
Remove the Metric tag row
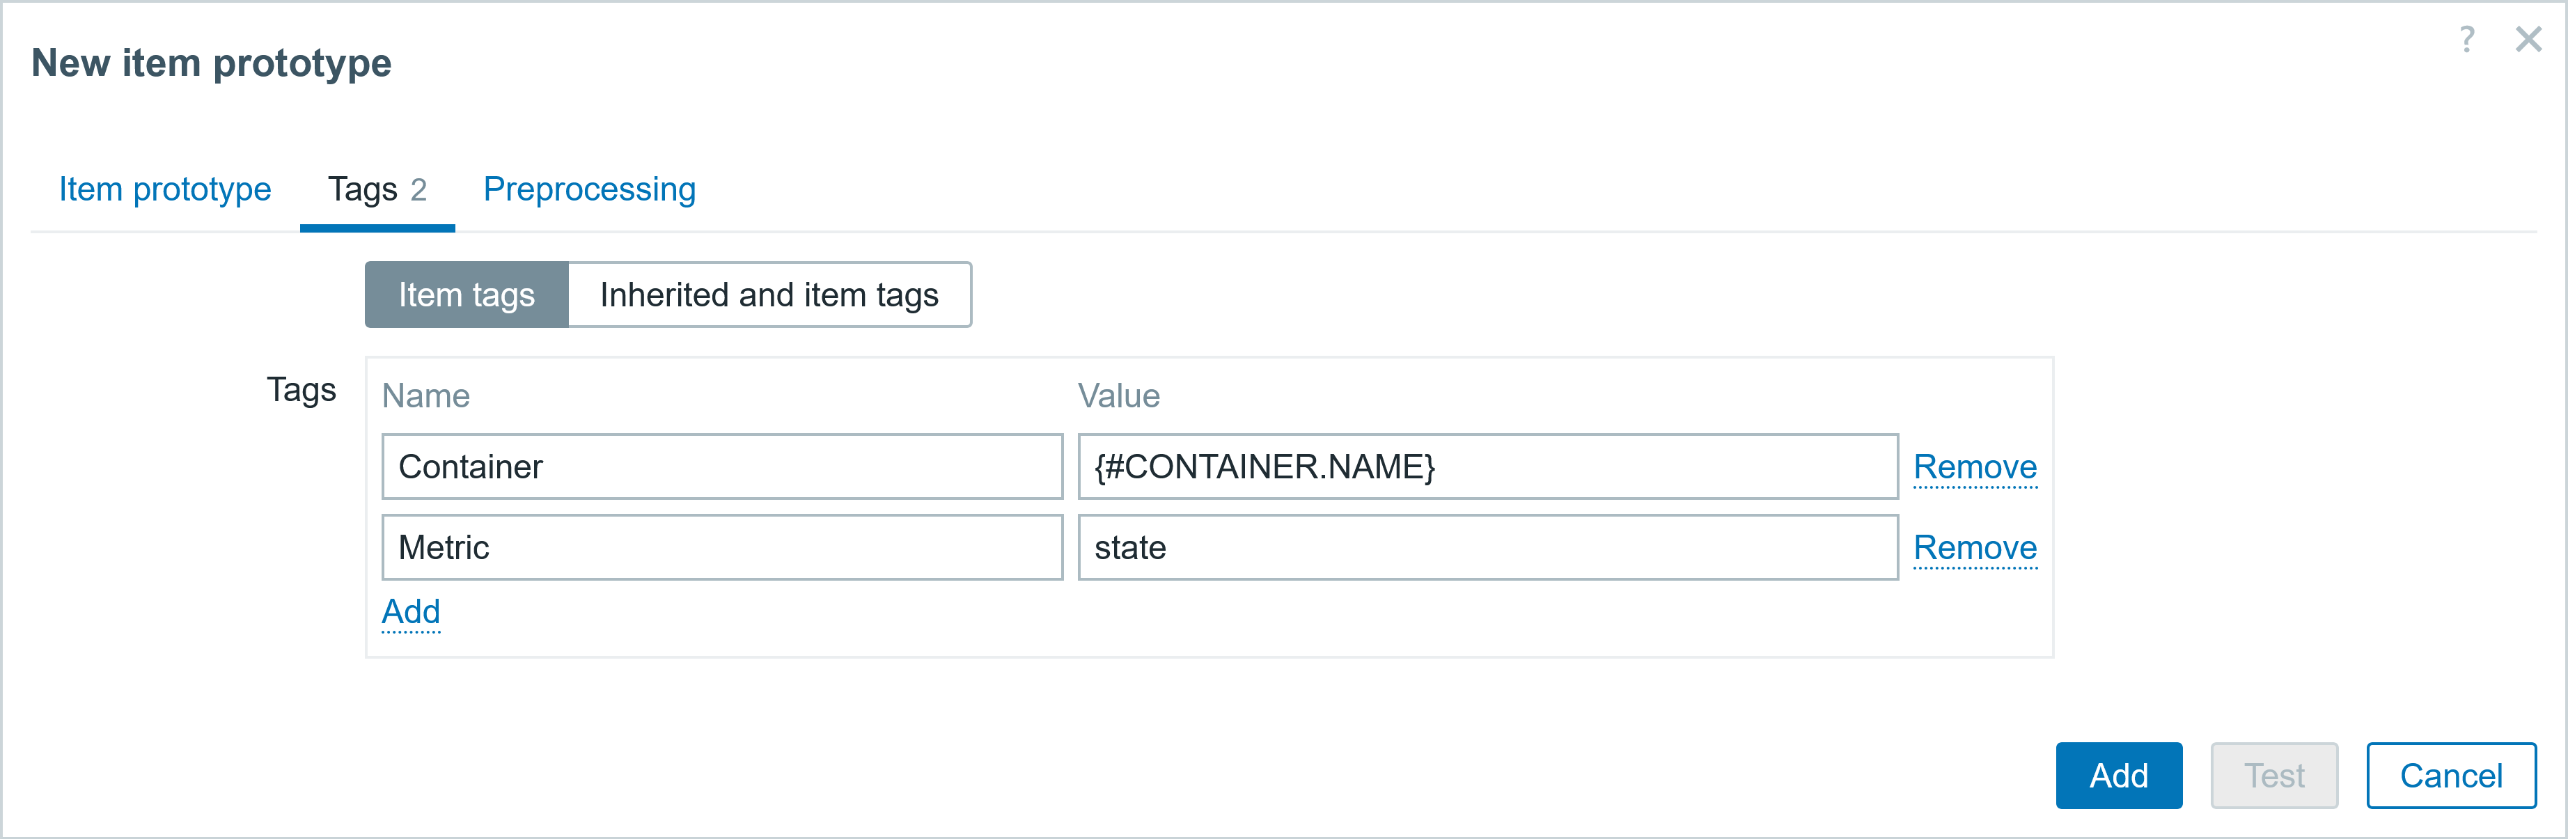(1975, 548)
